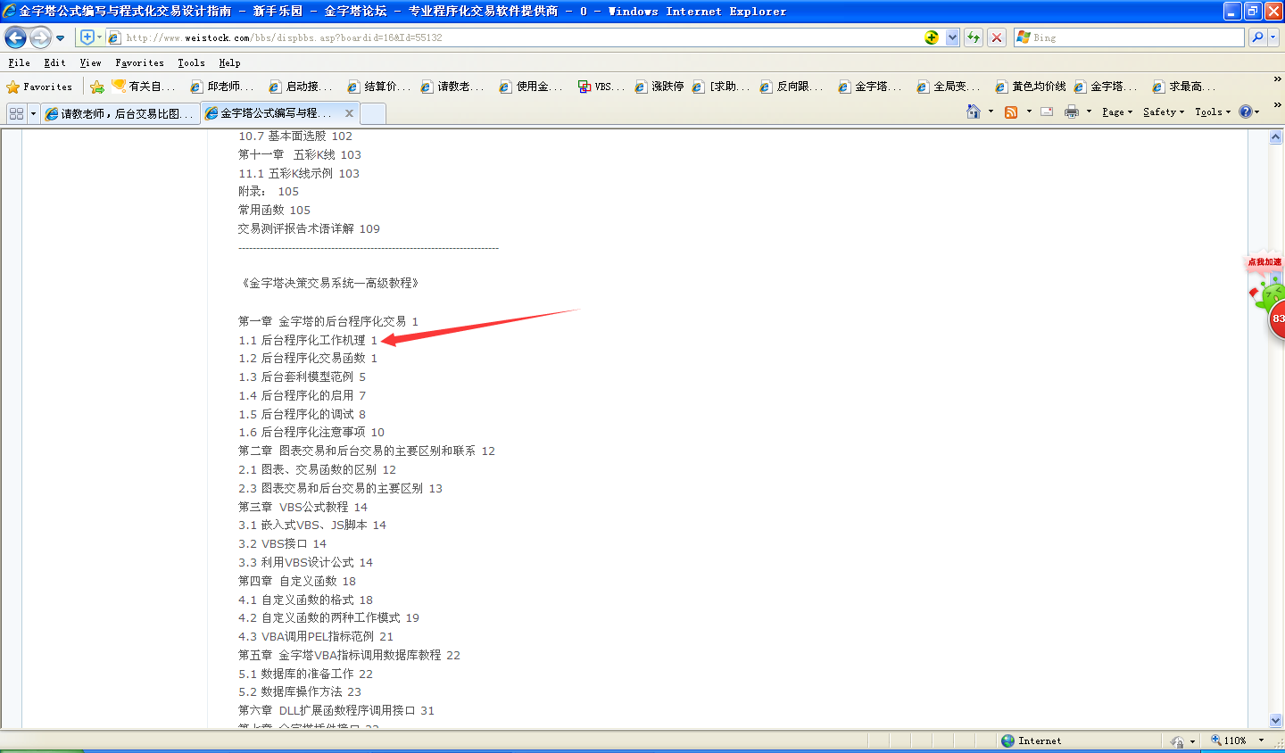Expand the favorites bar overflow chevron
Viewport: 1285px width, 753px height.
[1277, 79]
